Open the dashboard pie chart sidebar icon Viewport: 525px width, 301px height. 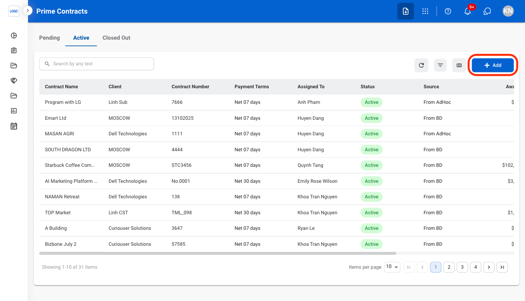pos(14,35)
